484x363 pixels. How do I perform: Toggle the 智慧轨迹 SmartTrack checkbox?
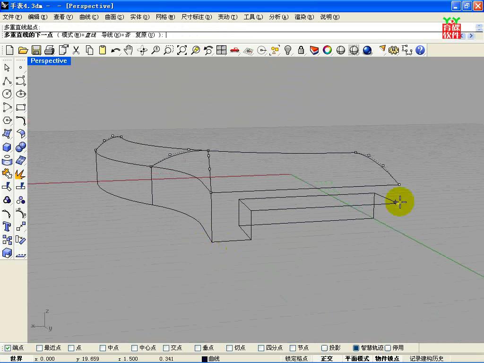tap(356, 348)
